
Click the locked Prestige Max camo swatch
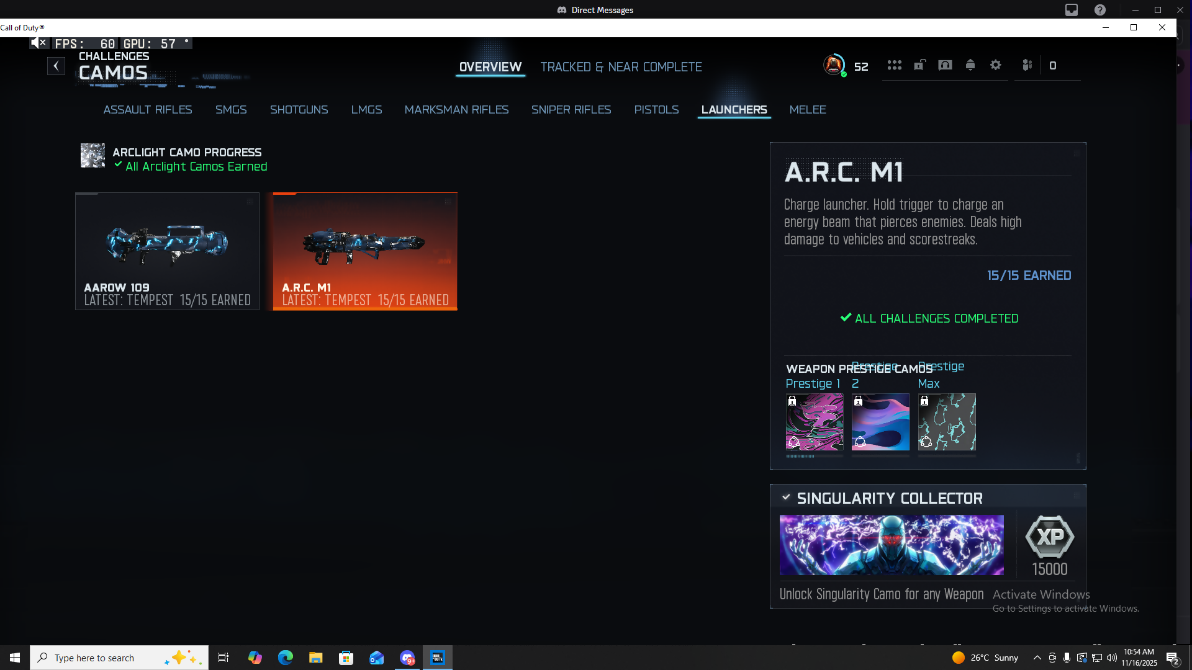(947, 422)
